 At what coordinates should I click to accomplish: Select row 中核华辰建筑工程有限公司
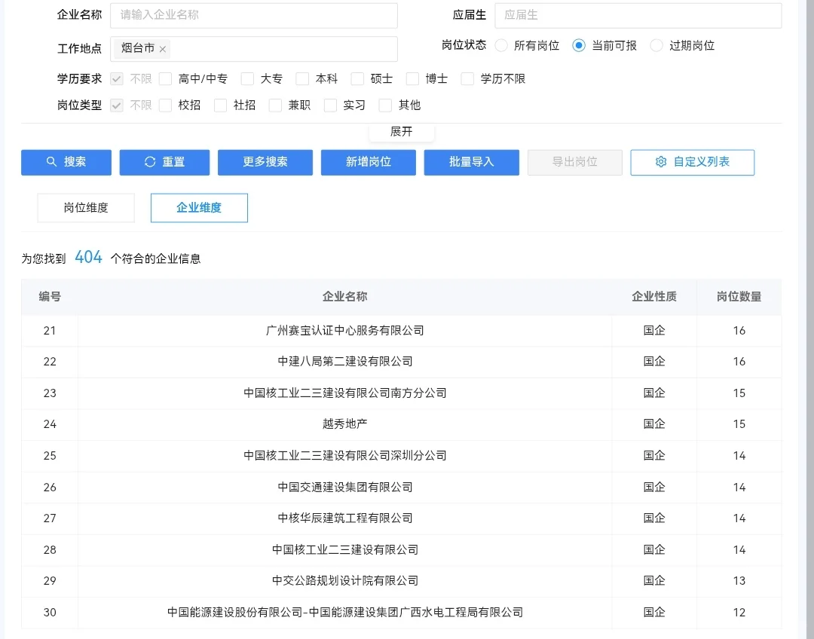coord(401,518)
